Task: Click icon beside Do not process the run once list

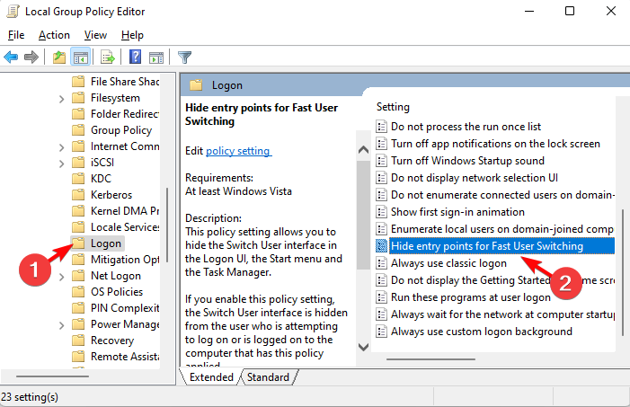Action: pyautogui.click(x=381, y=127)
